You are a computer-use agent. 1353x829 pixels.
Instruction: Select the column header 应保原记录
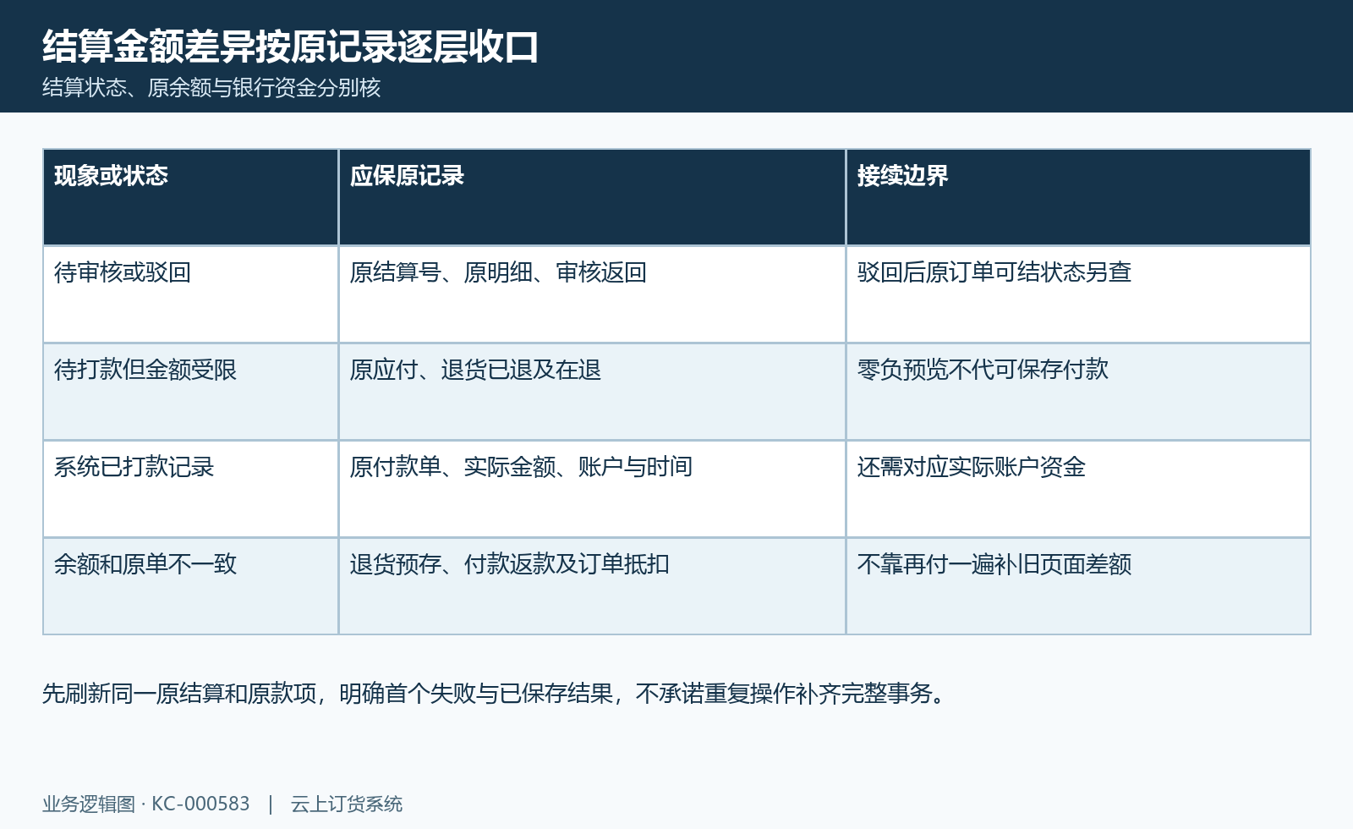[x=592, y=197]
